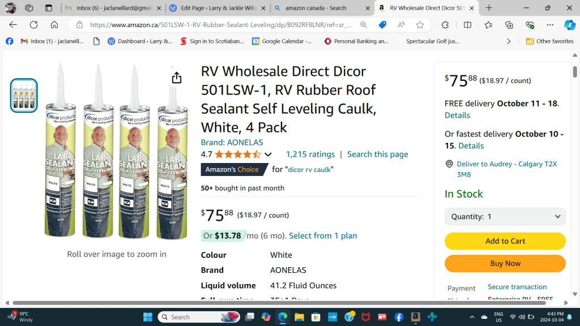Open browser Extensions puzzle icon
The height and width of the screenshot is (326, 580).
click(x=445, y=25)
